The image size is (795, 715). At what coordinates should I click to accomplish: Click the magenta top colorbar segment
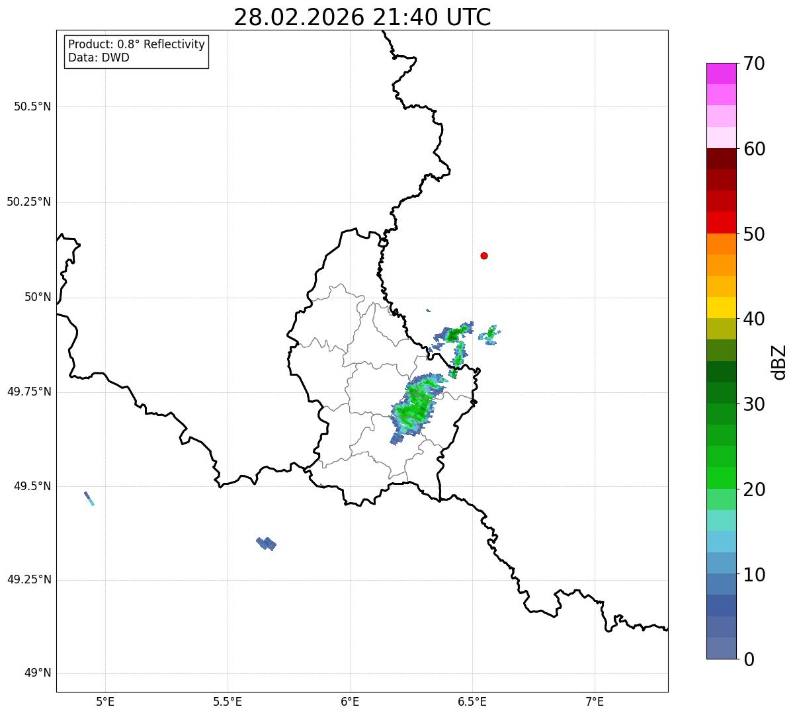point(721,73)
